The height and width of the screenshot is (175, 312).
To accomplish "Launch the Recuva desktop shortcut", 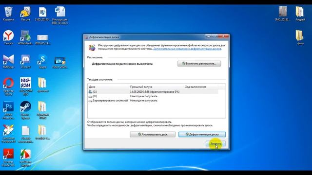I will [x=25, y=14].
